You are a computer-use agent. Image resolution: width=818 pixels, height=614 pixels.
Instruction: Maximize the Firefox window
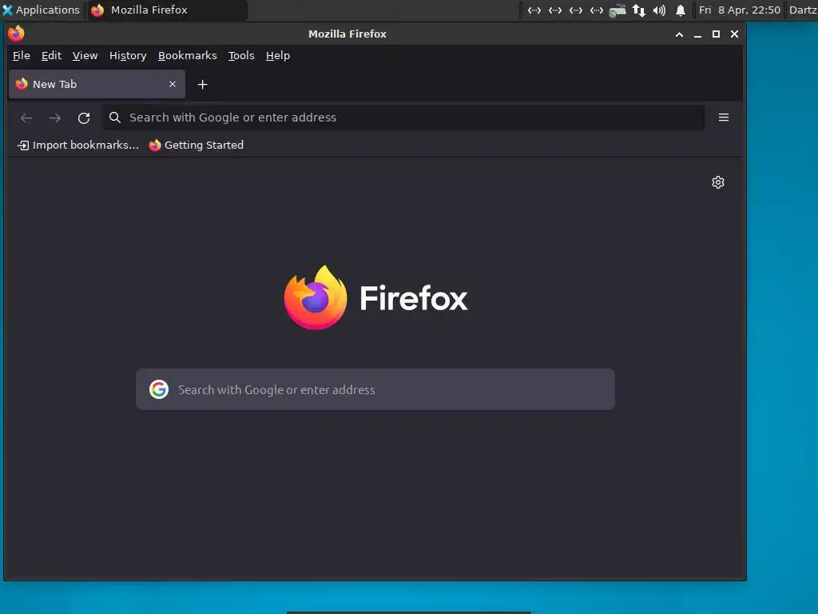click(717, 34)
